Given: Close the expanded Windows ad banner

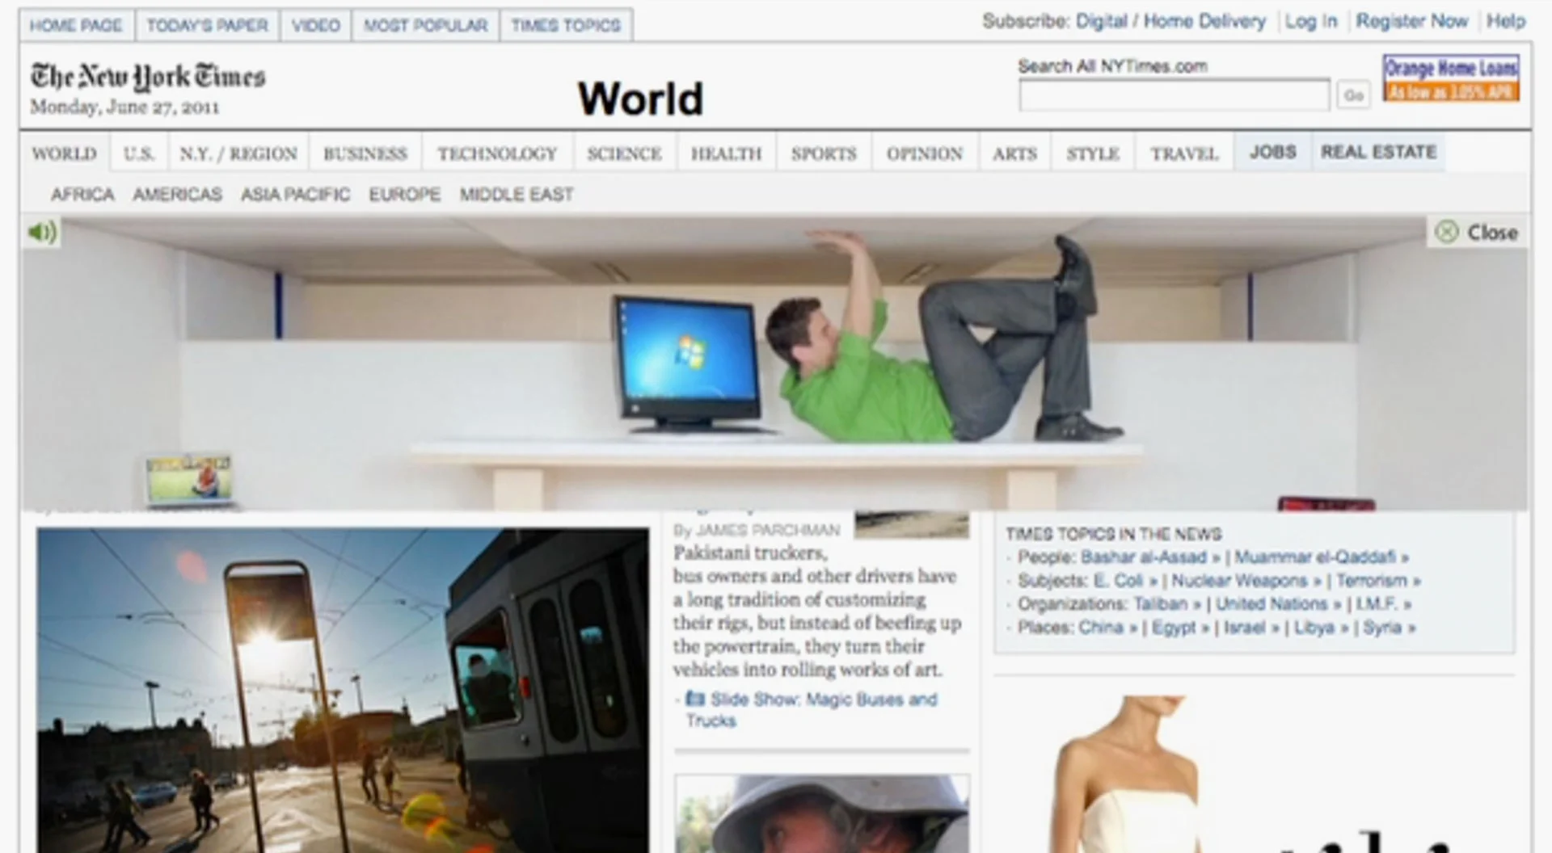Looking at the screenshot, I should point(1477,233).
